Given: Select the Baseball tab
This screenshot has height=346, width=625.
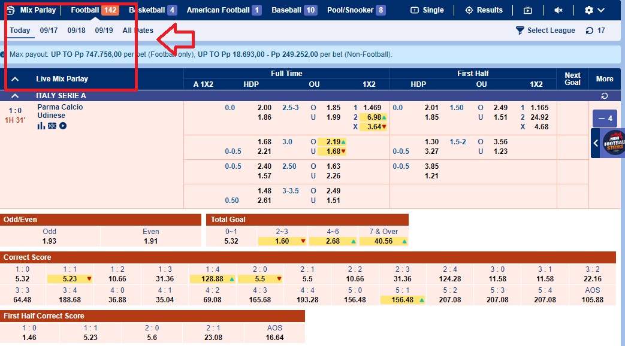Looking at the screenshot, I should point(294,10).
